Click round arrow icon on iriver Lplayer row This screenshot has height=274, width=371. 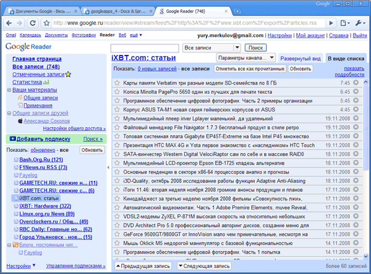click(x=356, y=118)
